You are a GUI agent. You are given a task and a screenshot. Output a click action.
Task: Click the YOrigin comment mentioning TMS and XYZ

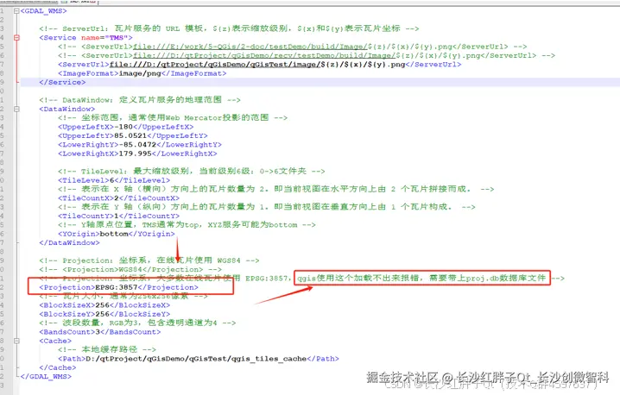click(187, 225)
